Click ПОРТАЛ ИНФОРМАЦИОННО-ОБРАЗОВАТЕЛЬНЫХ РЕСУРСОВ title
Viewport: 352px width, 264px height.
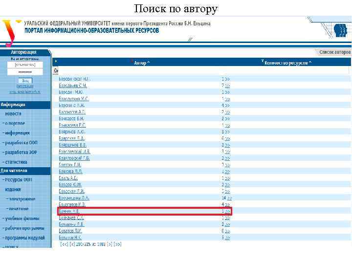[91, 30]
